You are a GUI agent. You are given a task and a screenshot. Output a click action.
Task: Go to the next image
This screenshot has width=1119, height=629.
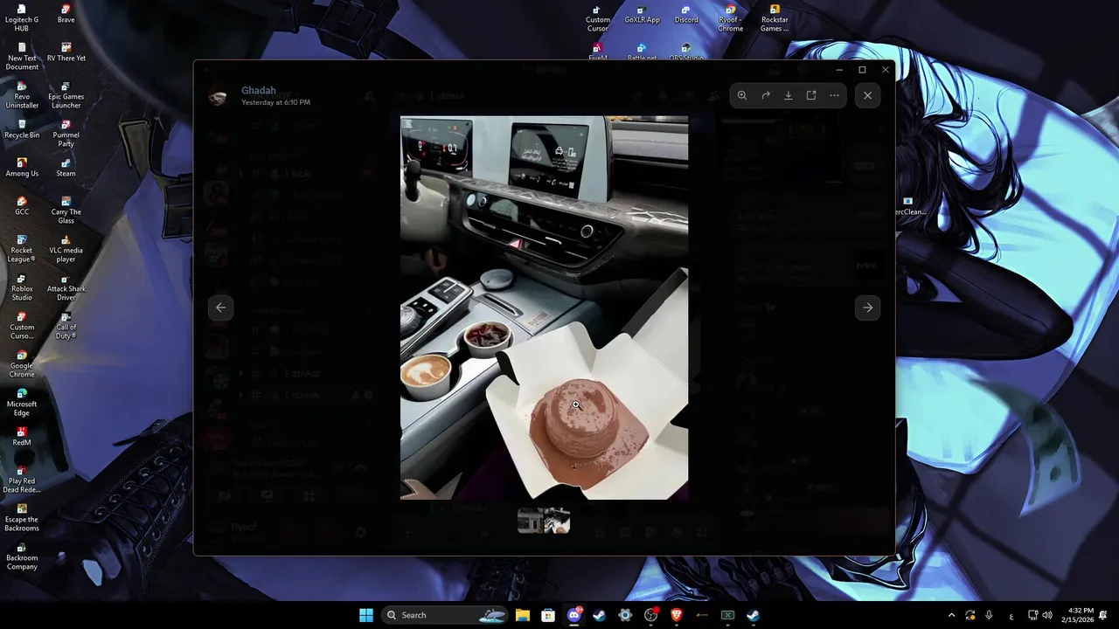point(867,308)
